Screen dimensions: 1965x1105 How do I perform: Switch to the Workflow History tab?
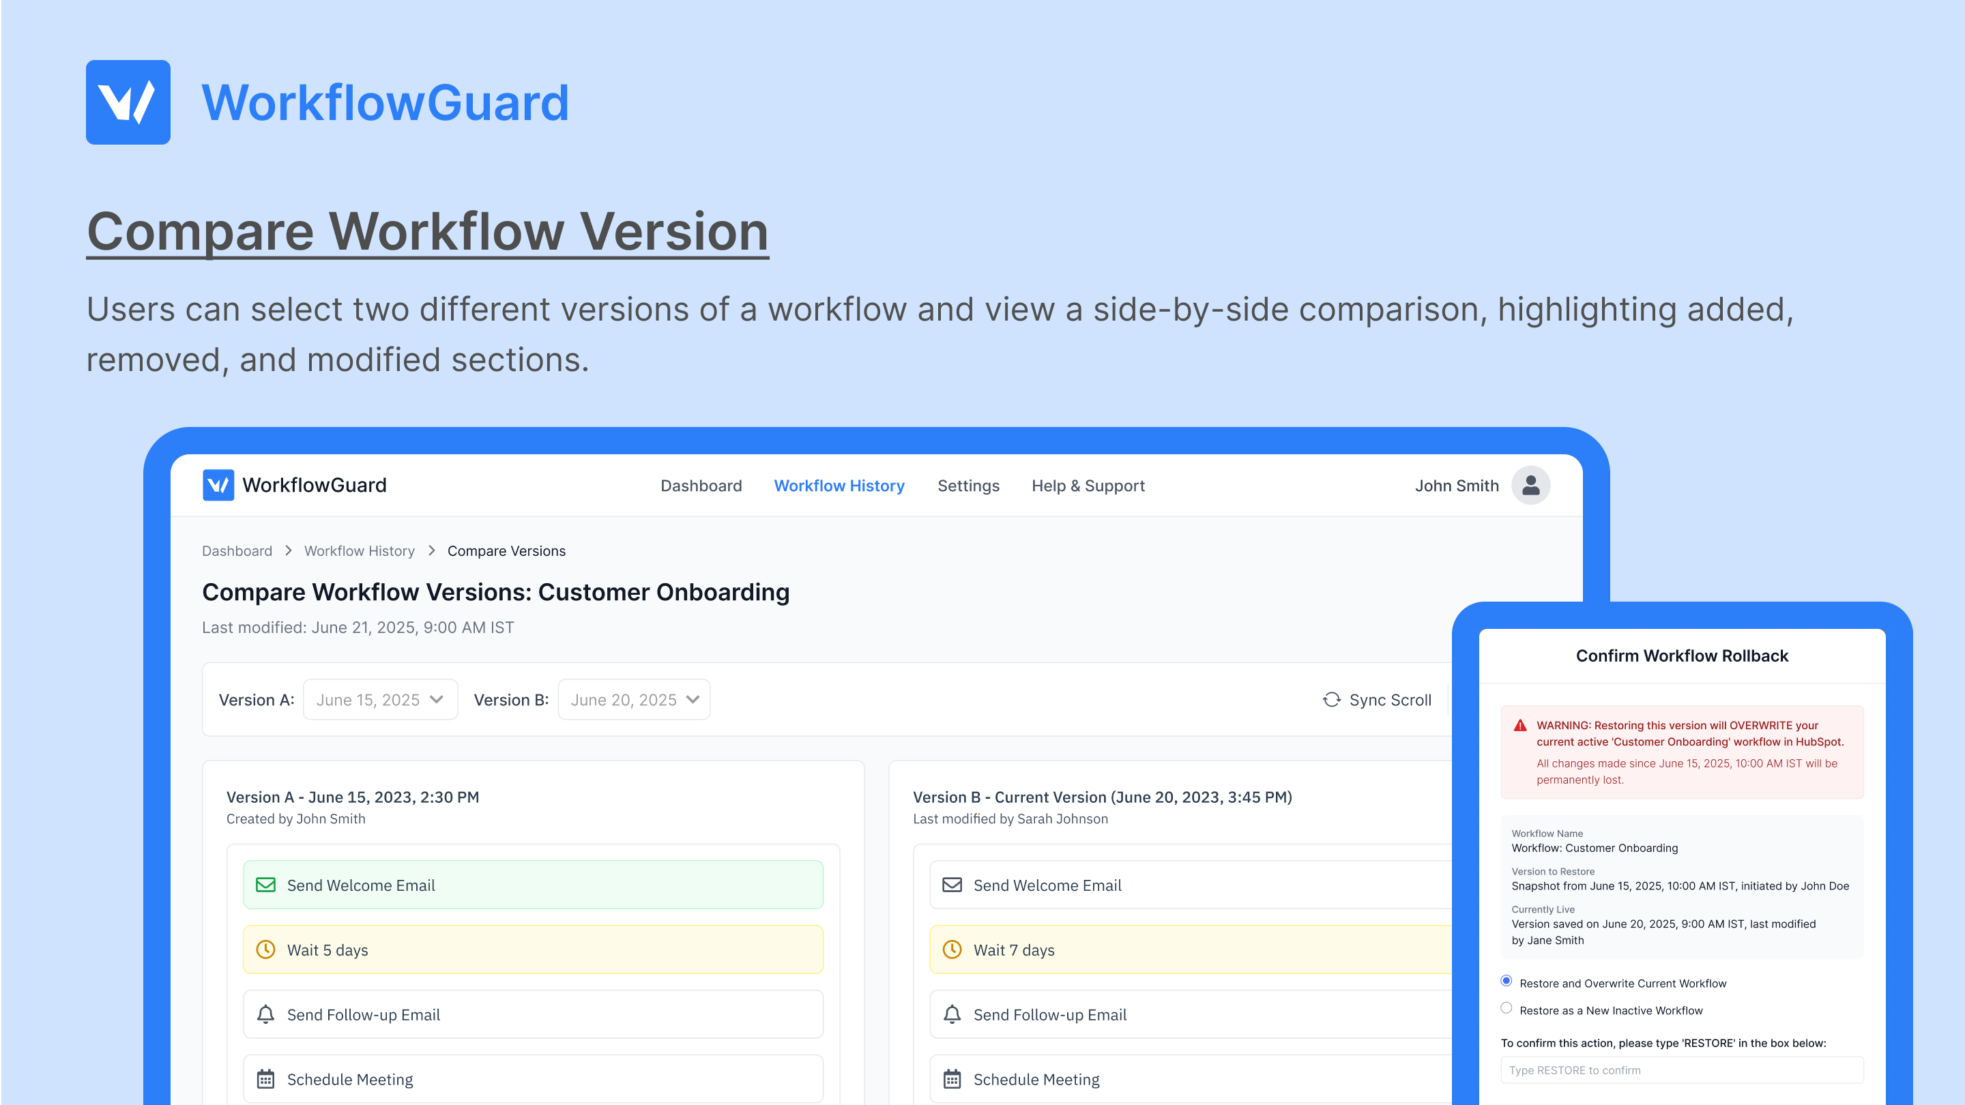(x=839, y=485)
